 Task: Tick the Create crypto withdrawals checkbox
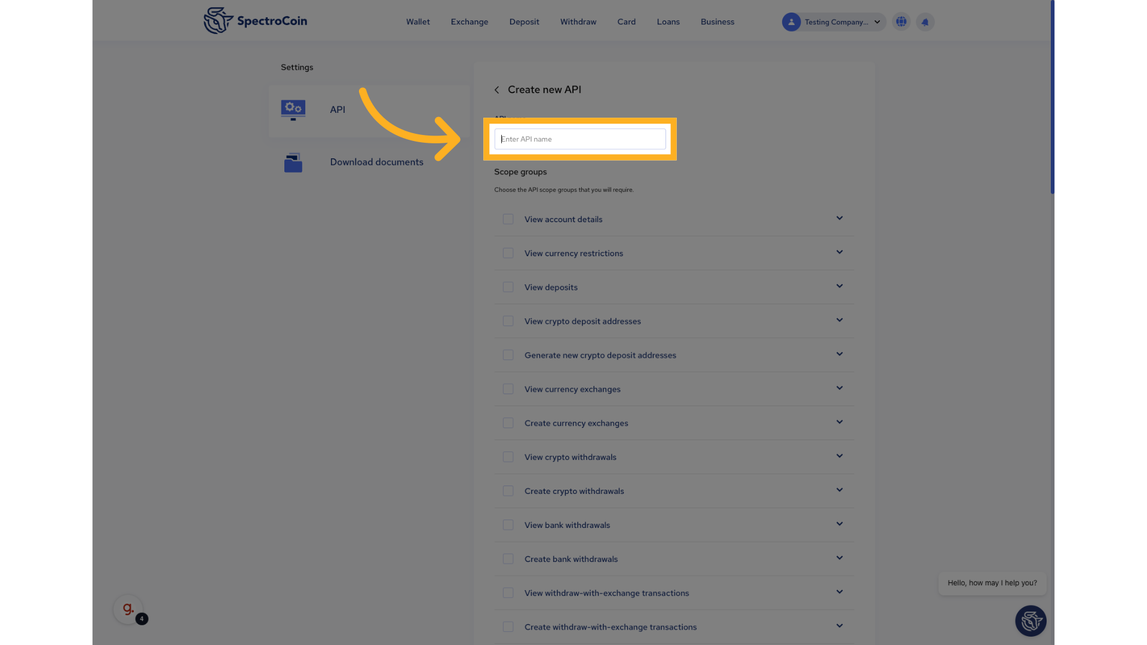click(508, 491)
